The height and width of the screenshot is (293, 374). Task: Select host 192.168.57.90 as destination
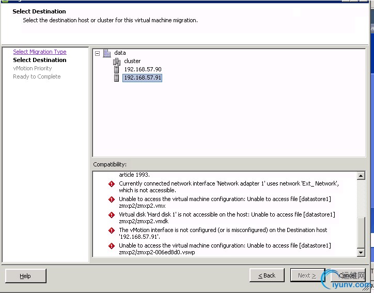pos(143,69)
